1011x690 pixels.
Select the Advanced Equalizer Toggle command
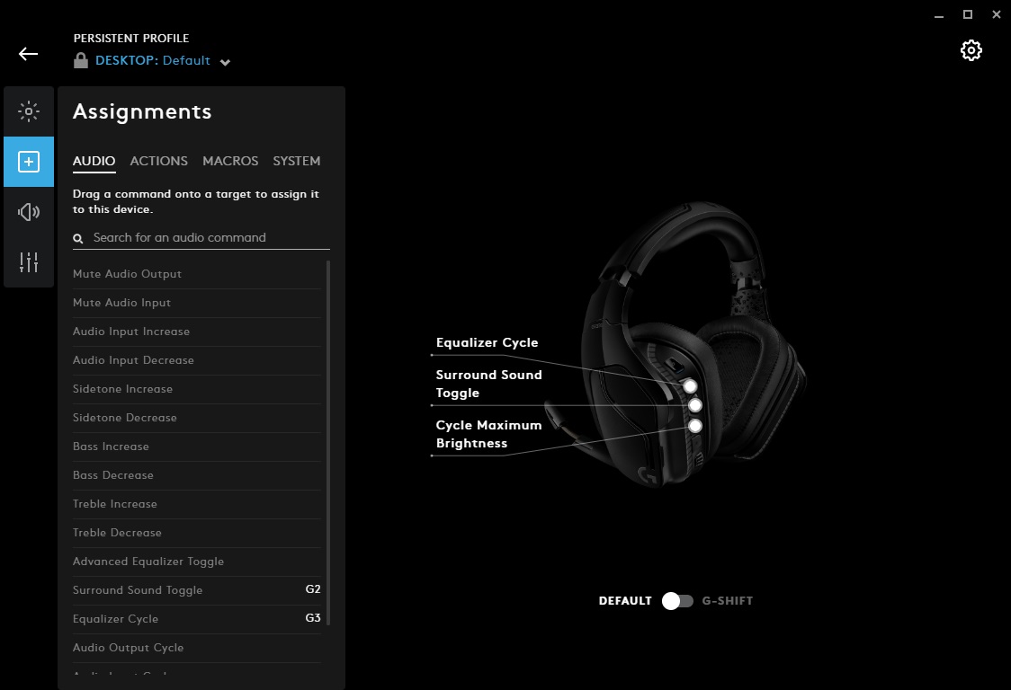coord(148,562)
